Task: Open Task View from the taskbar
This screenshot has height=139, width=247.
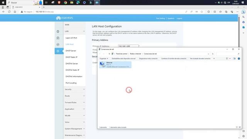Action: (46, 3)
